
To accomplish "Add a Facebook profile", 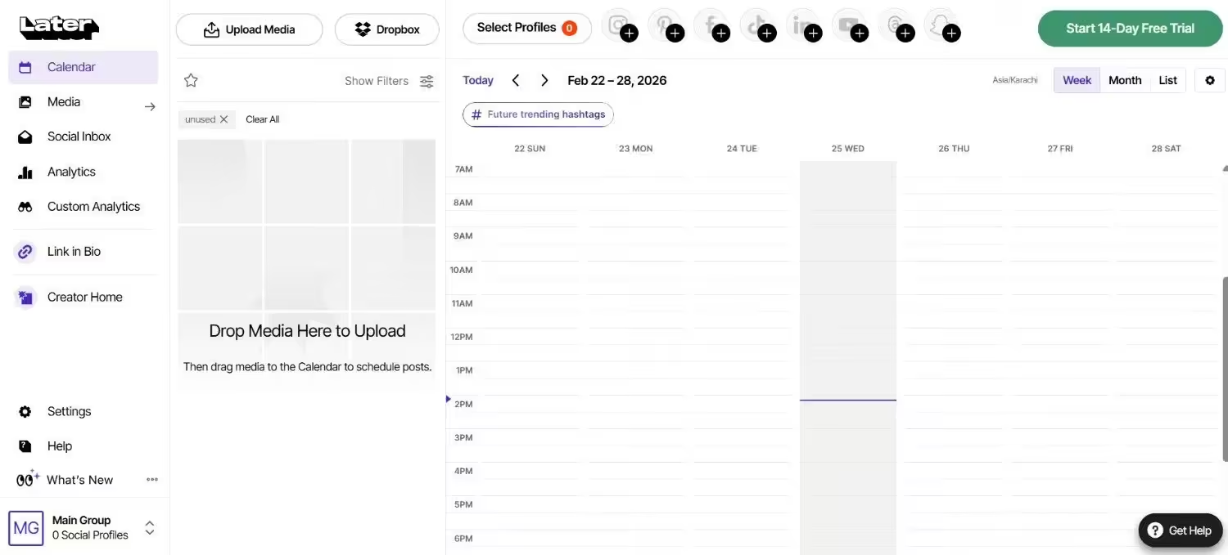I will [711, 26].
